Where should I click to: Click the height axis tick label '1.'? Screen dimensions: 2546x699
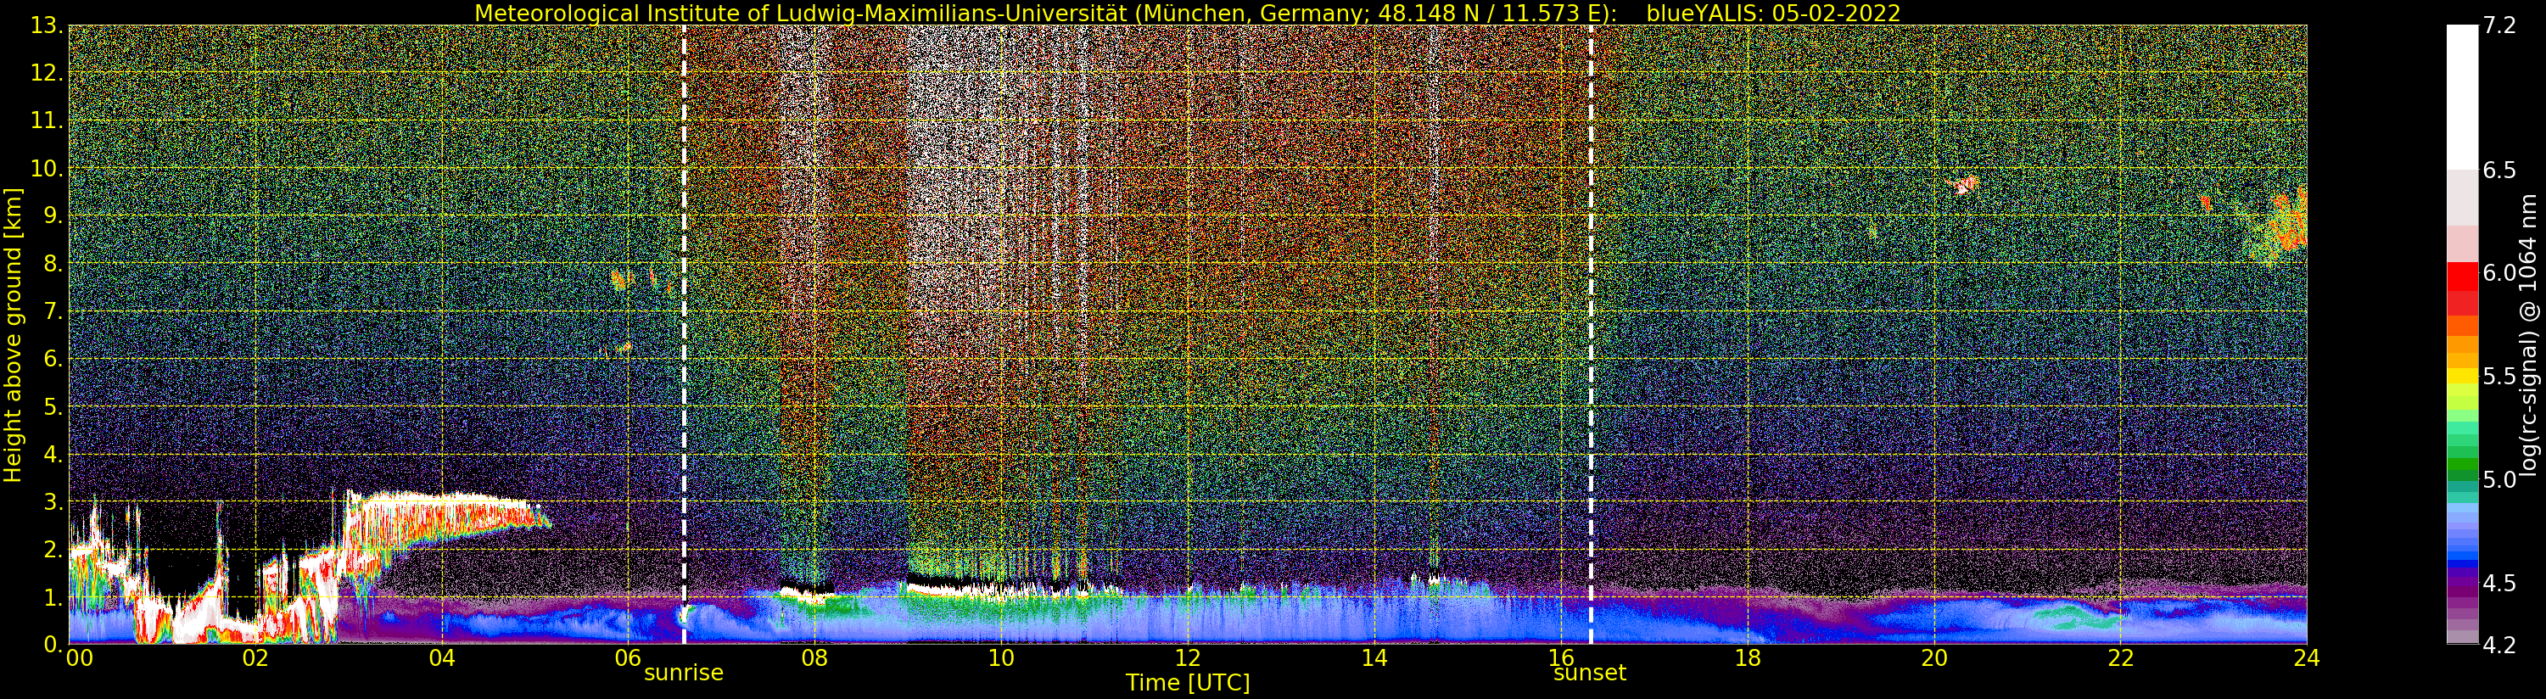[x=53, y=597]
